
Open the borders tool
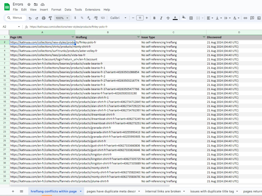[x=191, y=18]
